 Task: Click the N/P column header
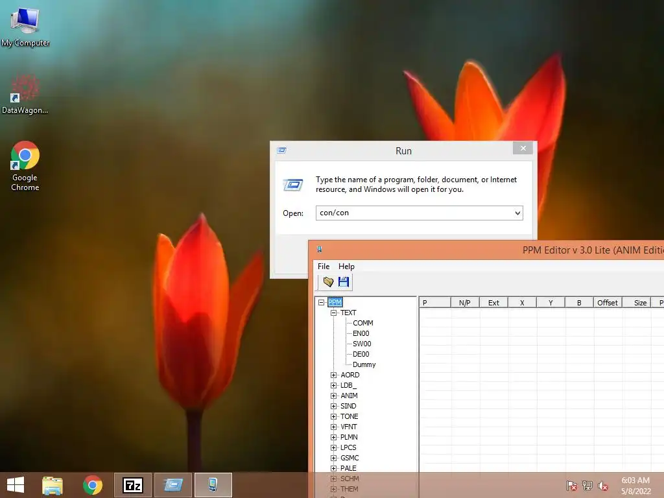[x=464, y=302]
